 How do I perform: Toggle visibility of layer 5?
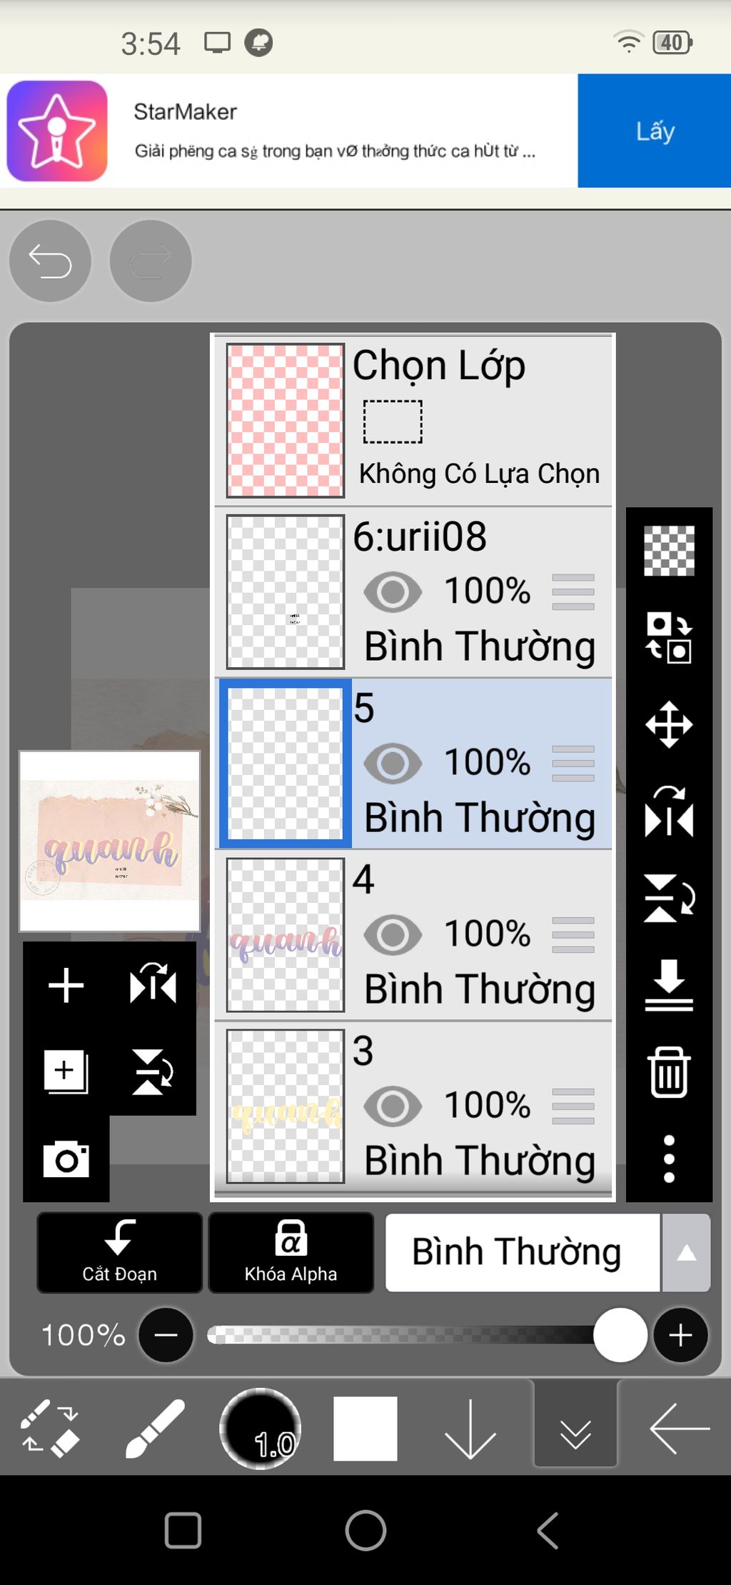pos(393,763)
